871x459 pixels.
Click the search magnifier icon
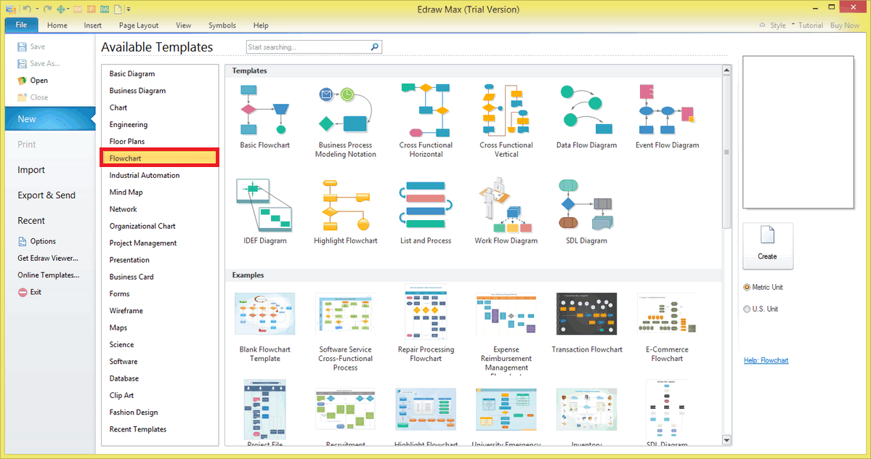pos(375,47)
